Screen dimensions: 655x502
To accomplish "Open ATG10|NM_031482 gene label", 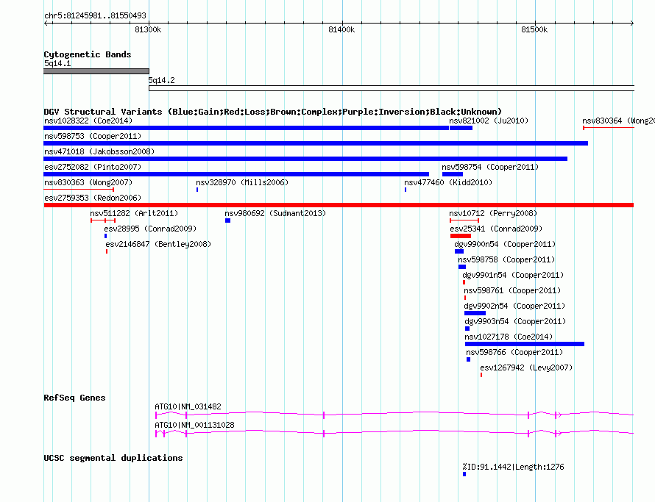I will tap(188, 406).
